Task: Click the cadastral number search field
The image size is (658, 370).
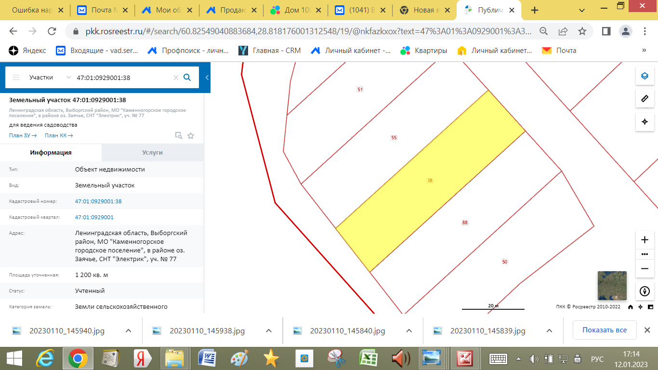Action: coord(122,78)
